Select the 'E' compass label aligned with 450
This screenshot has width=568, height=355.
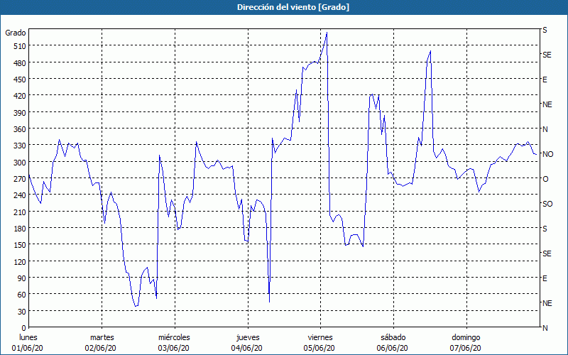[545, 80]
